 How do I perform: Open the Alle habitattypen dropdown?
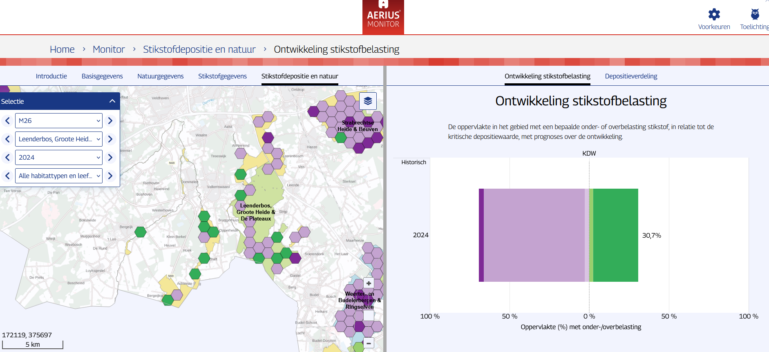(59, 176)
